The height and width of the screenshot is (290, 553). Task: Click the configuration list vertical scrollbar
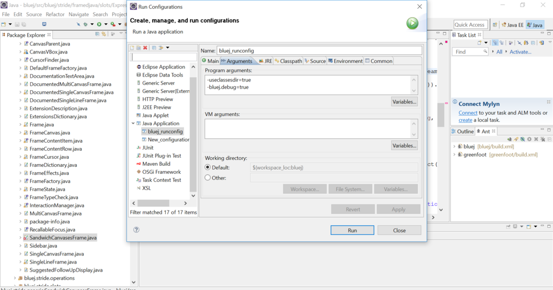[193, 134]
